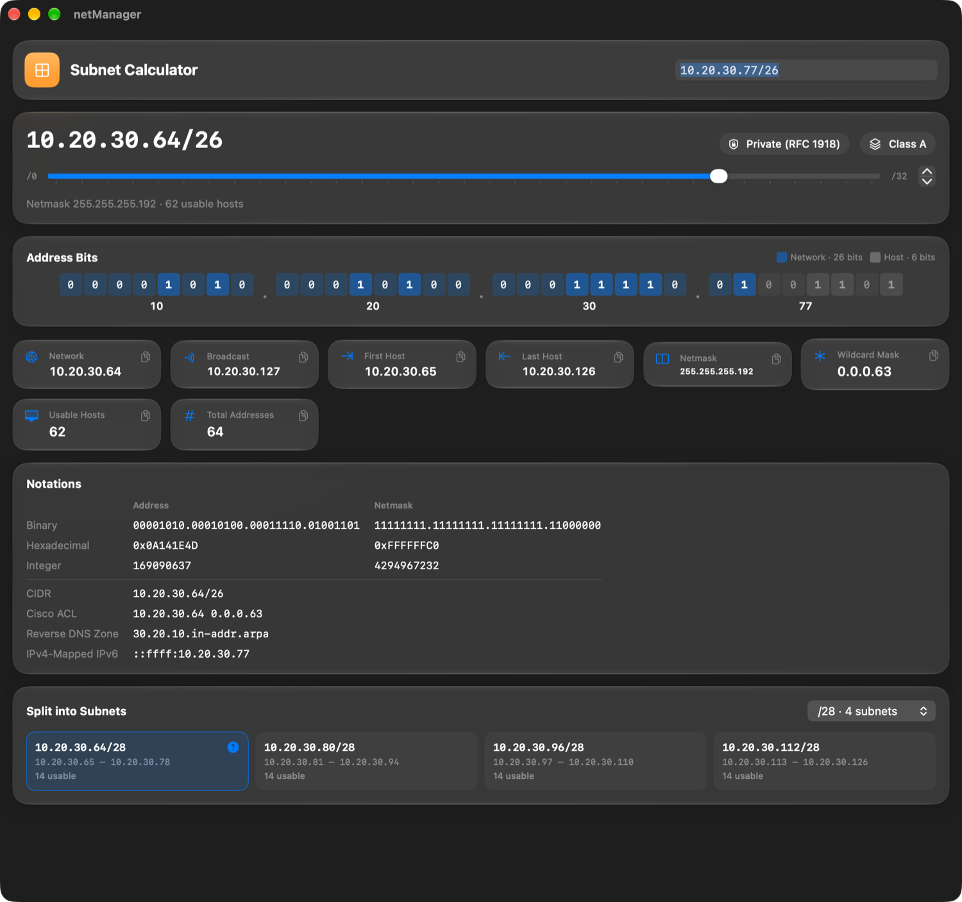Click the arrow icon on First Host card

347,356
